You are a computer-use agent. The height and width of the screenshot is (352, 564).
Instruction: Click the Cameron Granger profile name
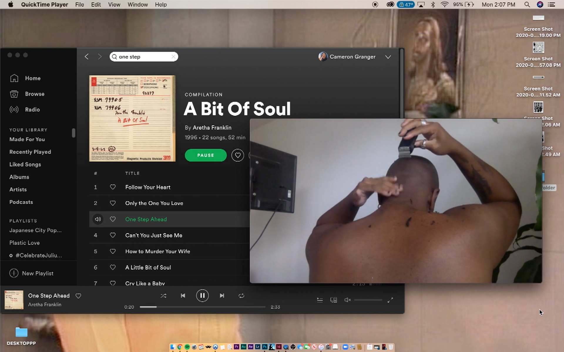[352, 57]
